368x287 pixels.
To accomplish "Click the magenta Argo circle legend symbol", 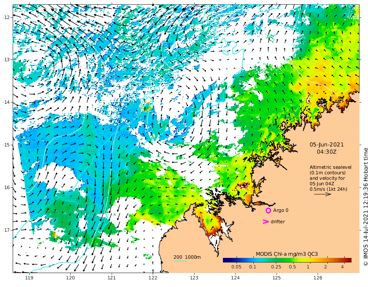I will click(268, 211).
